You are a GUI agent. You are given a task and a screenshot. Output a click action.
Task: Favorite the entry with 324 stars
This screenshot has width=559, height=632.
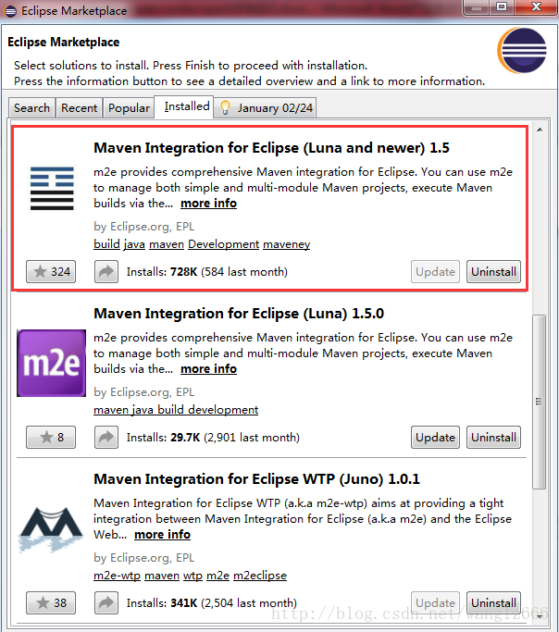point(51,272)
